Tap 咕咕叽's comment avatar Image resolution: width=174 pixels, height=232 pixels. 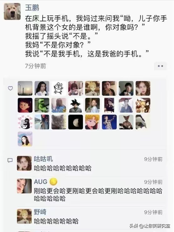24,163
